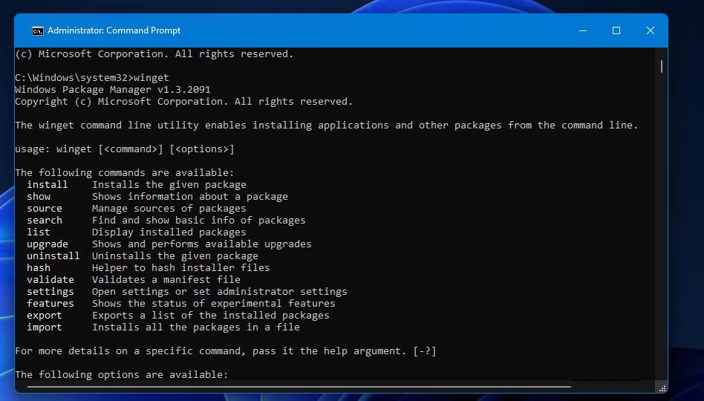
Task: Click 'Open settings or set administrator settings'
Action: tap(220, 292)
